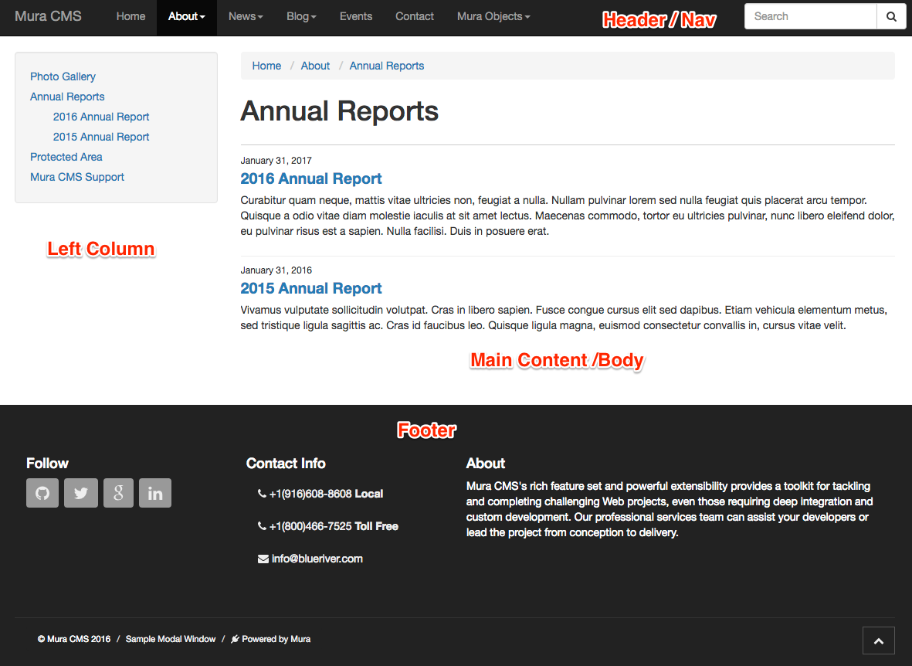Open Protected Area sidebar link
This screenshot has height=666, width=912.
66,157
